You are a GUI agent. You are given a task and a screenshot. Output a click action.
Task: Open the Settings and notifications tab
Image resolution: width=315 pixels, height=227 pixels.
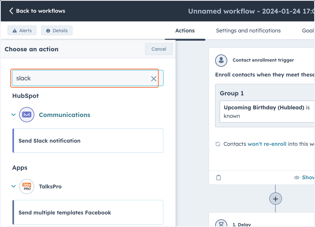click(x=248, y=31)
